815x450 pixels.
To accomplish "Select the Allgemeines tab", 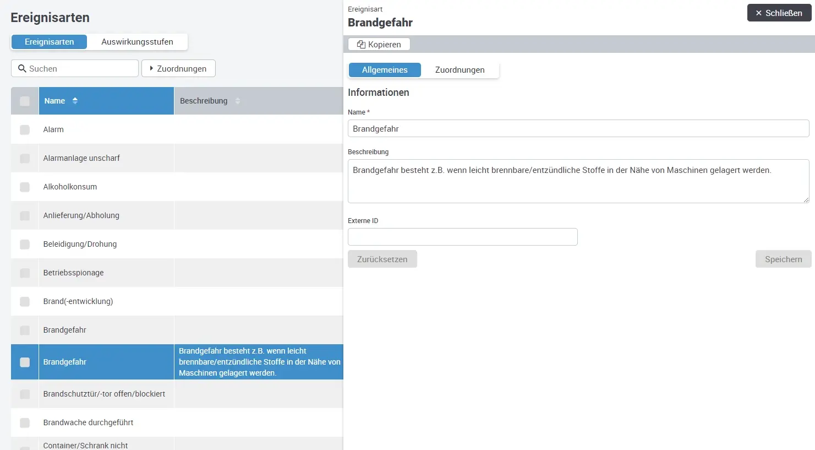I will [385, 70].
